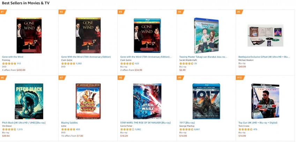Click the star rating icons for 1917
Image resolution: width=296 pixels, height=142 pixels.
point(186,129)
